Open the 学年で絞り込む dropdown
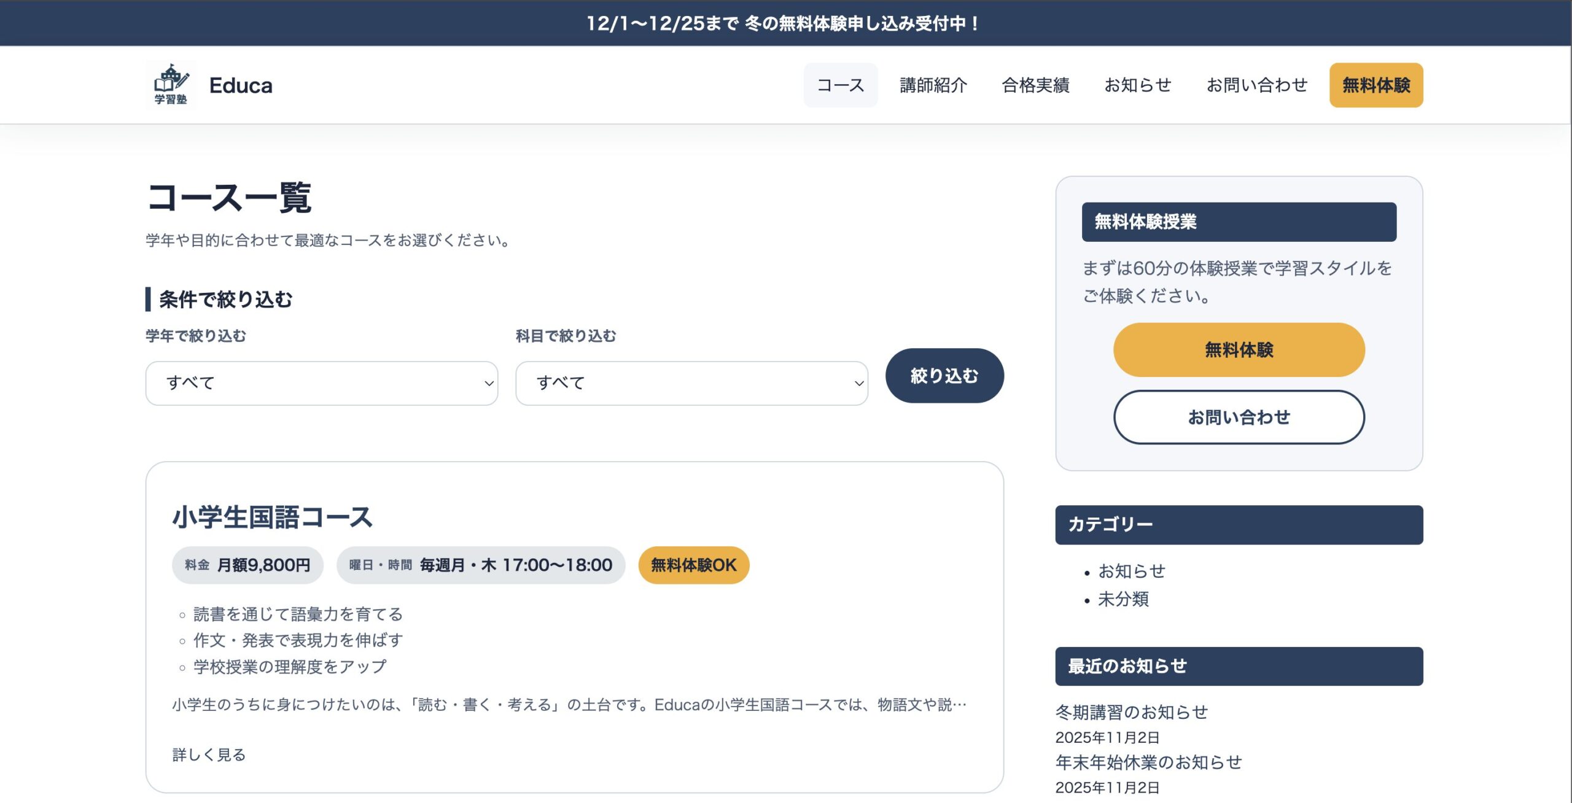The height and width of the screenshot is (803, 1572). click(321, 383)
